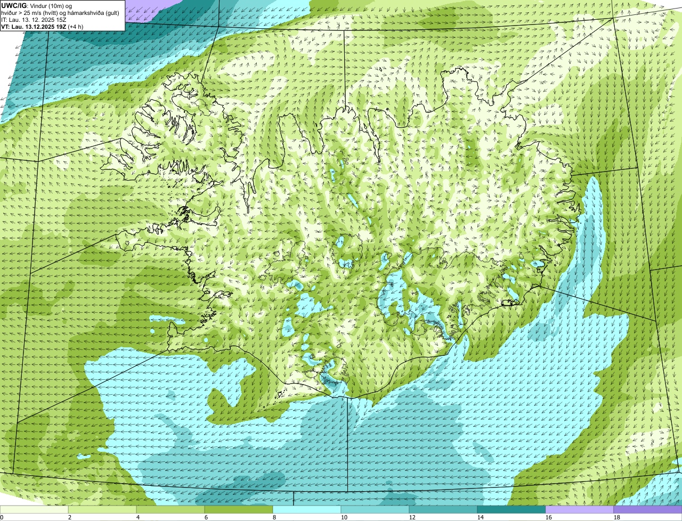Click the '18' scale label
The image size is (682, 521).
(x=616, y=517)
